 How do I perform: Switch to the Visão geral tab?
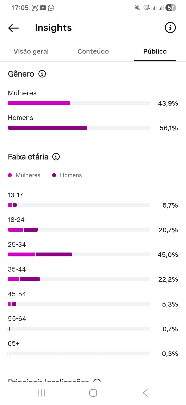(x=31, y=51)
